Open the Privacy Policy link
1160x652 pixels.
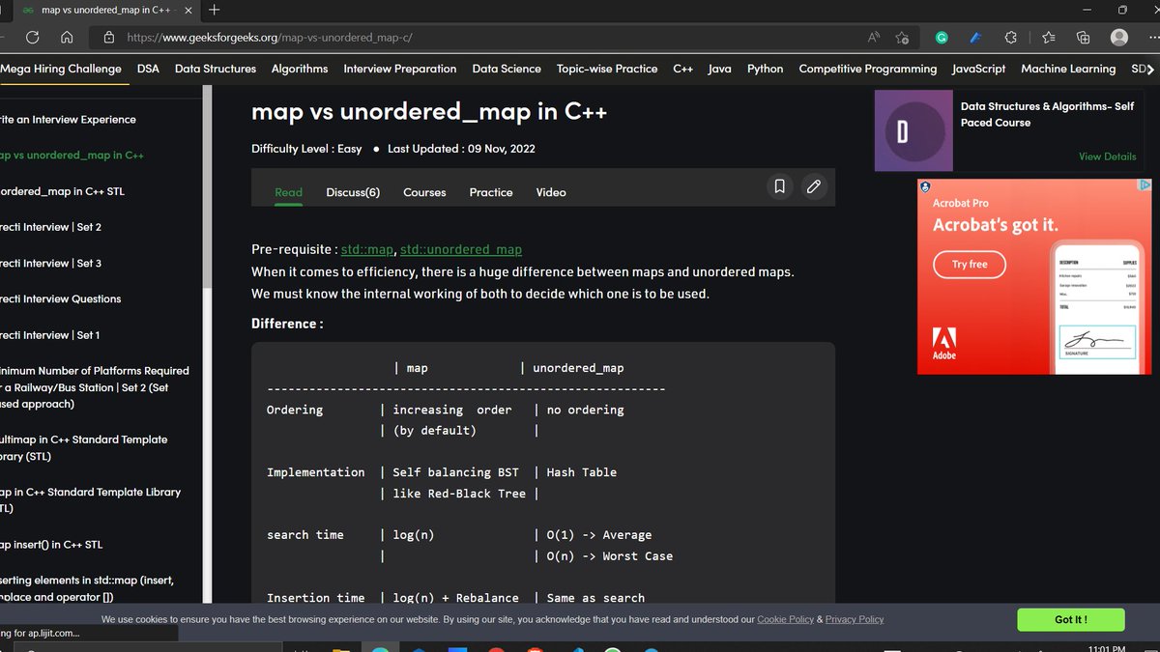[x=855, y=619]
